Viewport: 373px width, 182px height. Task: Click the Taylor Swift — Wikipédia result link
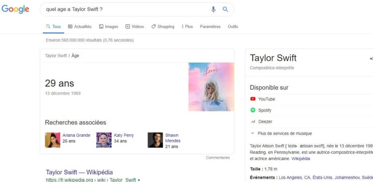pyautogui.click(x=79, y=172)
